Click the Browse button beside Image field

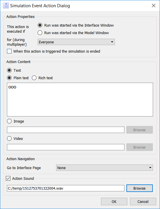click(x=139, y=130)
